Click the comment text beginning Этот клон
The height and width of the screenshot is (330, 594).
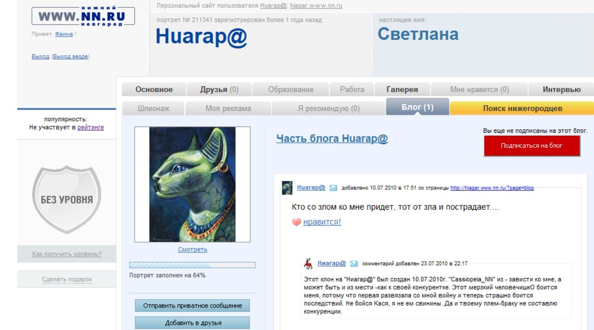[432, 295]
